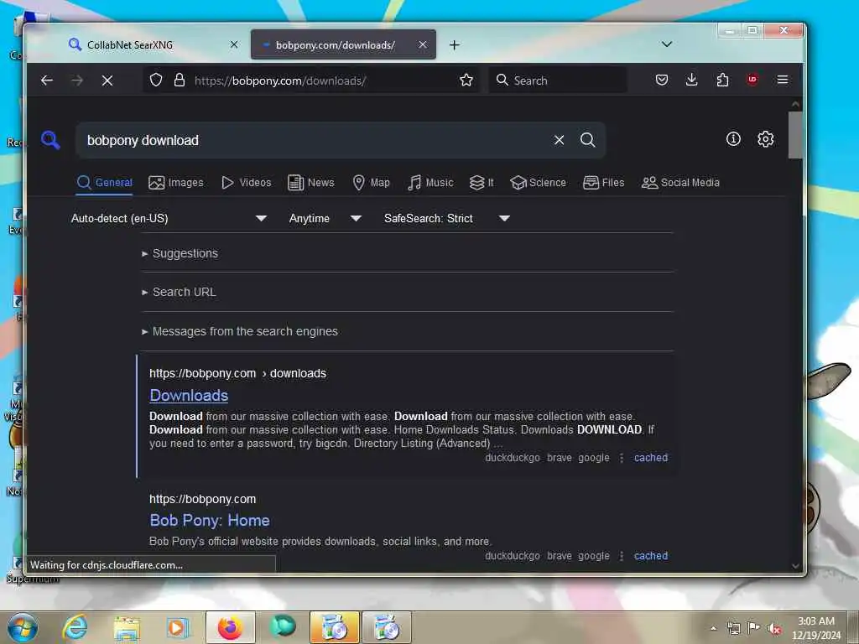Select the General search category
Image resolution: width=859 pixels, height=644 pixels.
pos(105,182)
